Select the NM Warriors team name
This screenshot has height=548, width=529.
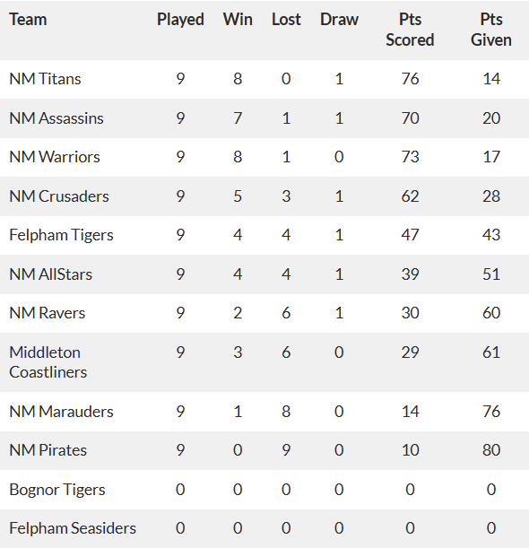[x=55, y=157]
